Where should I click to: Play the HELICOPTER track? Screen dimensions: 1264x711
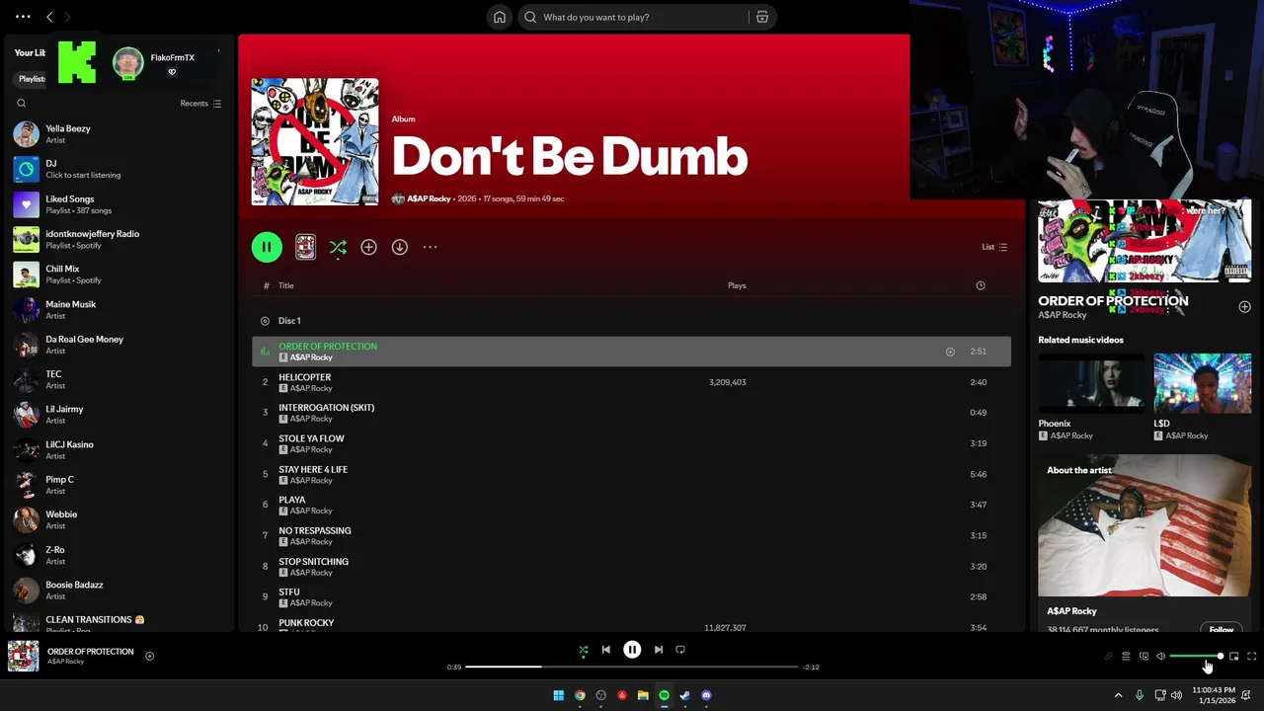pyautogui.click(x=631, y=382)
